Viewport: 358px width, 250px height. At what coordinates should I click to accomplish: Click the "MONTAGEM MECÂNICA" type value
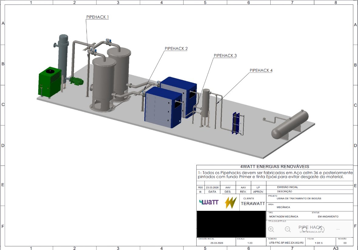pos(284,216)
